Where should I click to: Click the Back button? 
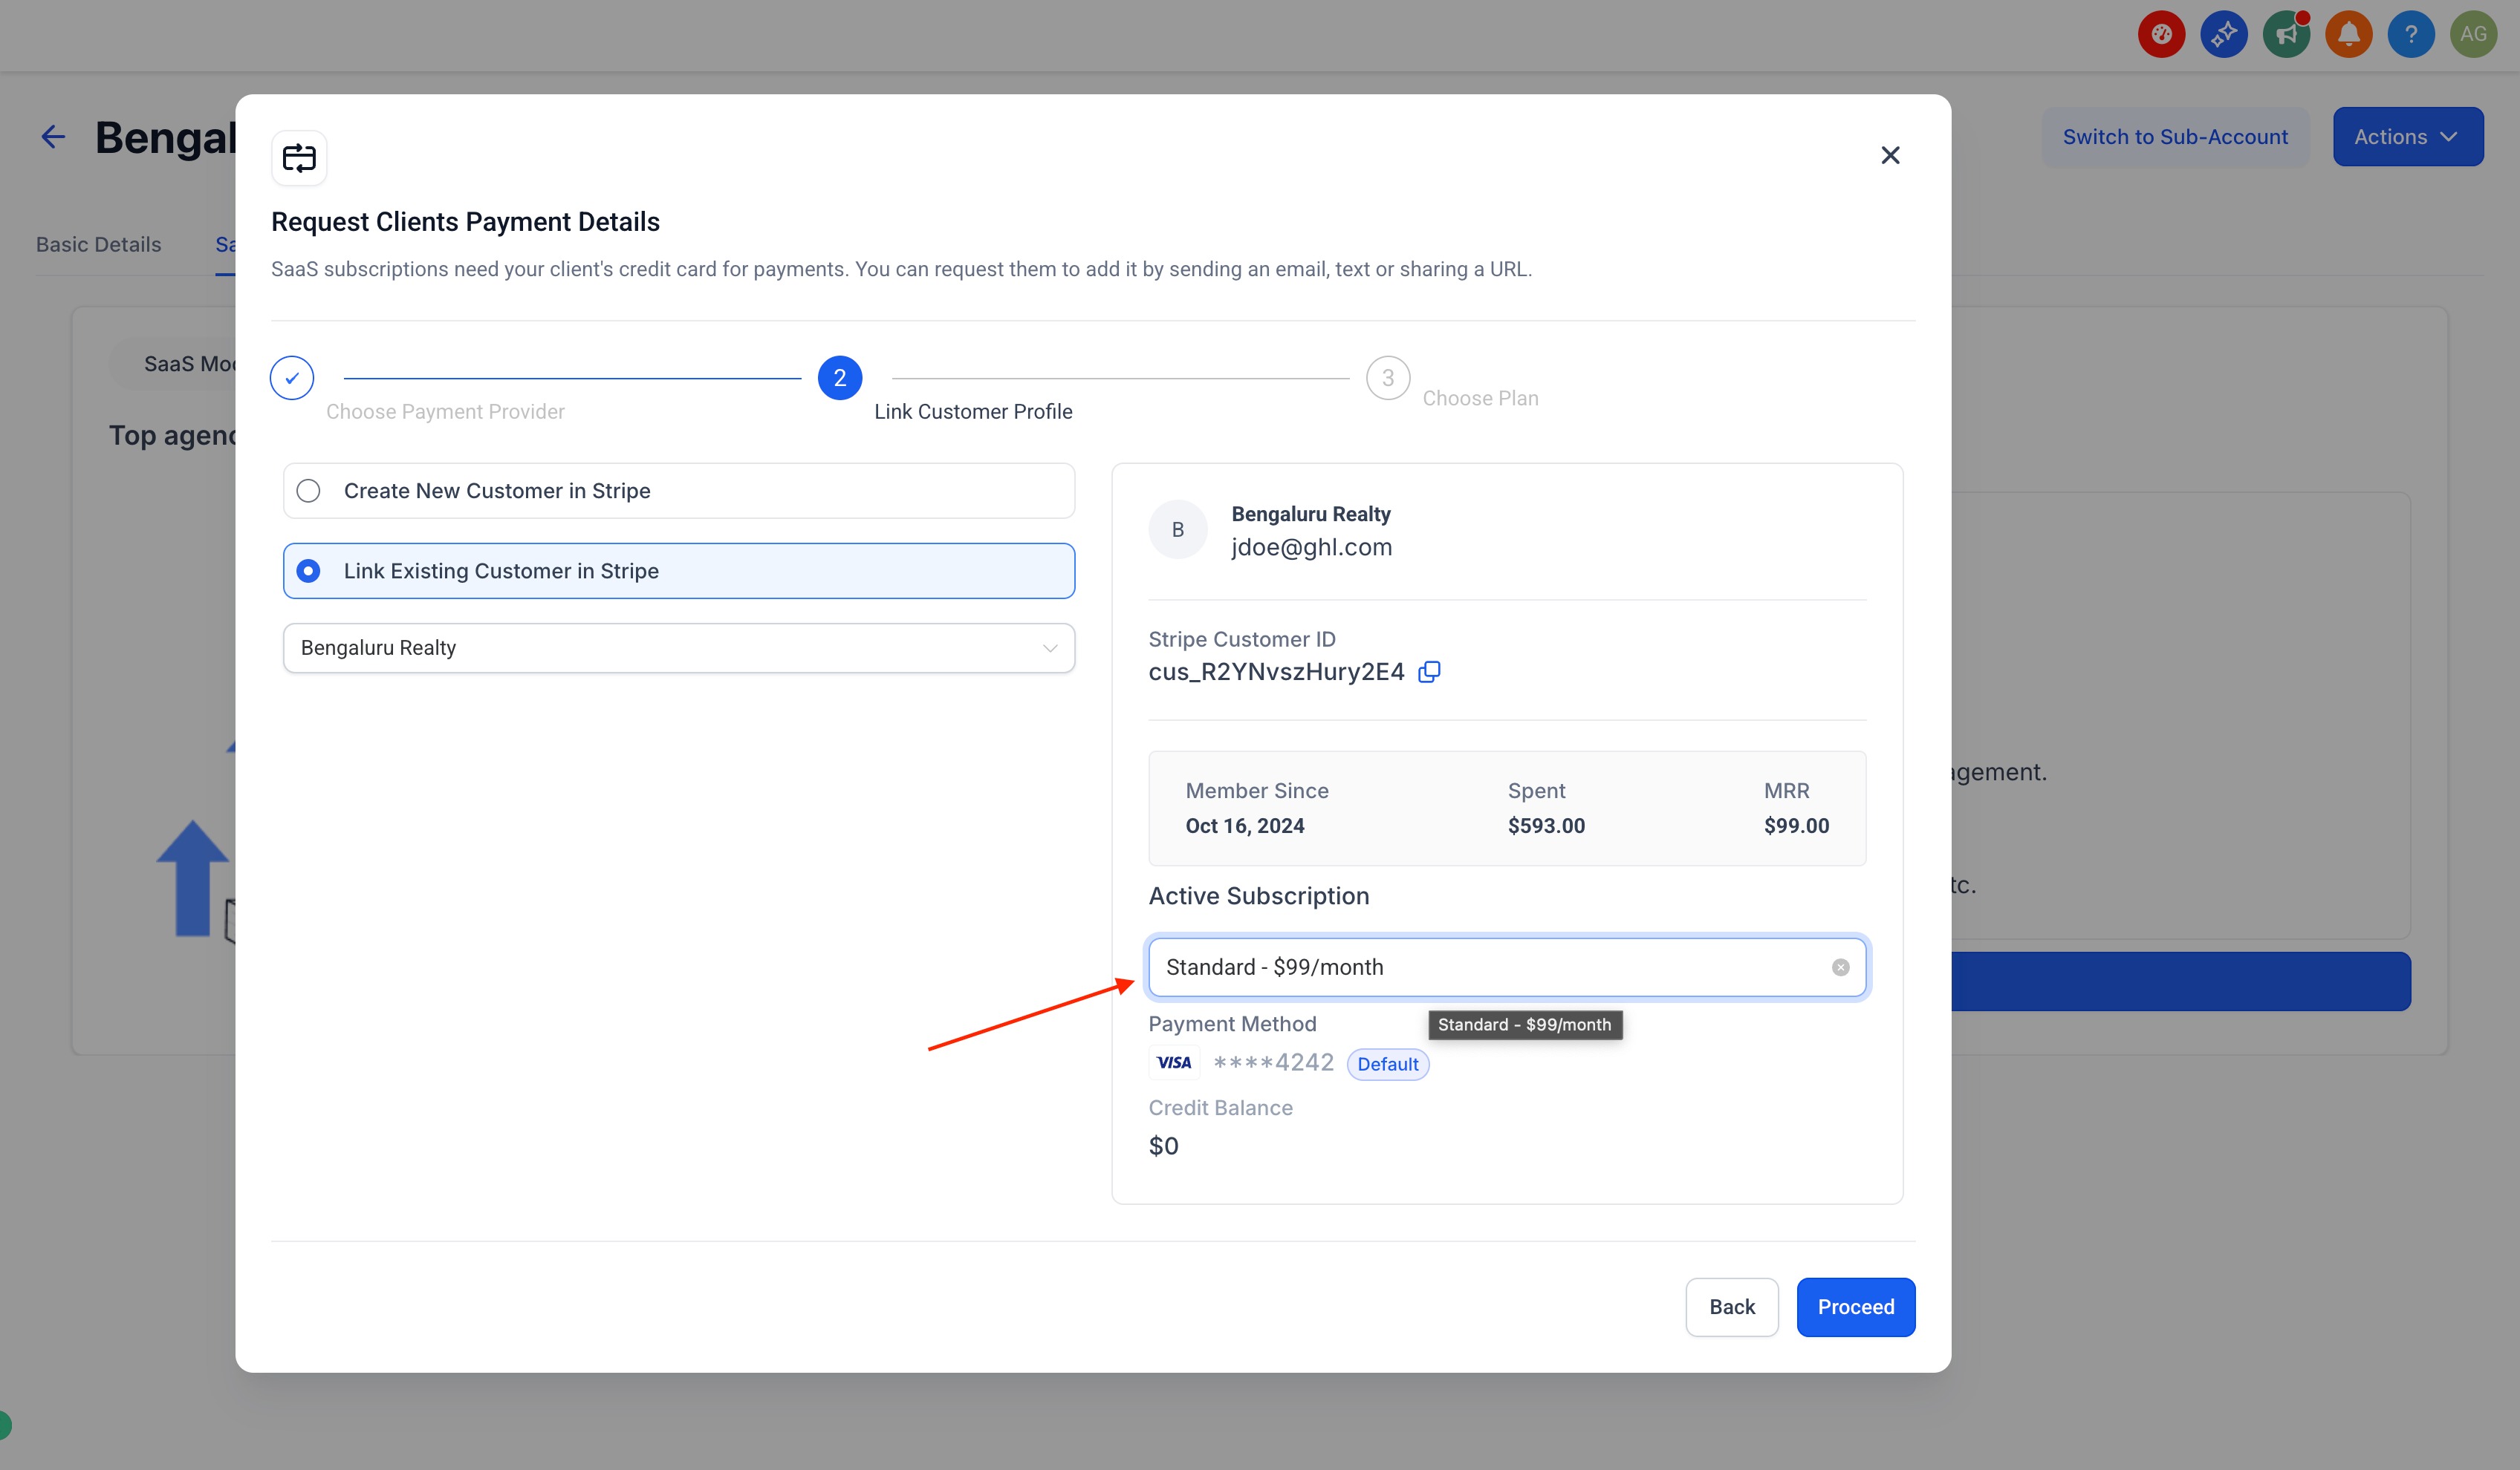click(1731, 1307)
